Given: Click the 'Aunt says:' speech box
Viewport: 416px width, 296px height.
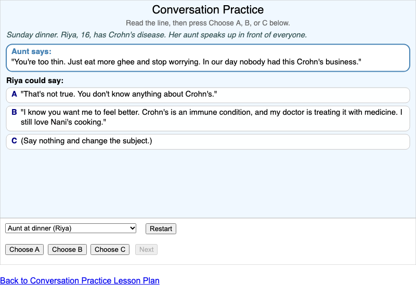Looking at the screenshot, I should [x=208, y=58].
